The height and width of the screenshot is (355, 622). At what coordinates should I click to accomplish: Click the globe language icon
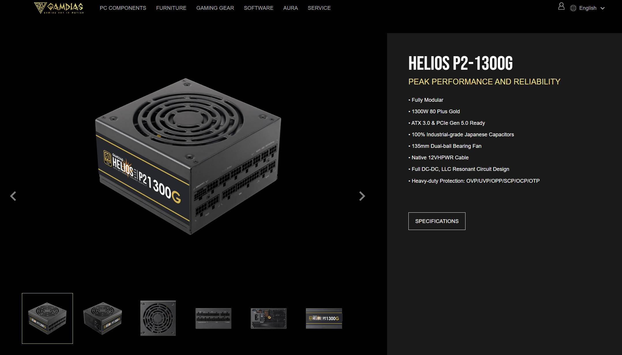pos(573,8)
